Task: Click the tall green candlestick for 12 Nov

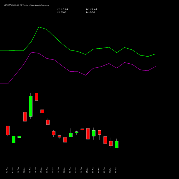Action: [x=31, y=106]
